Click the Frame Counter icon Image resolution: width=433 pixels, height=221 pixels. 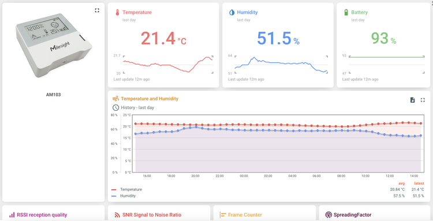click(223, 215)
